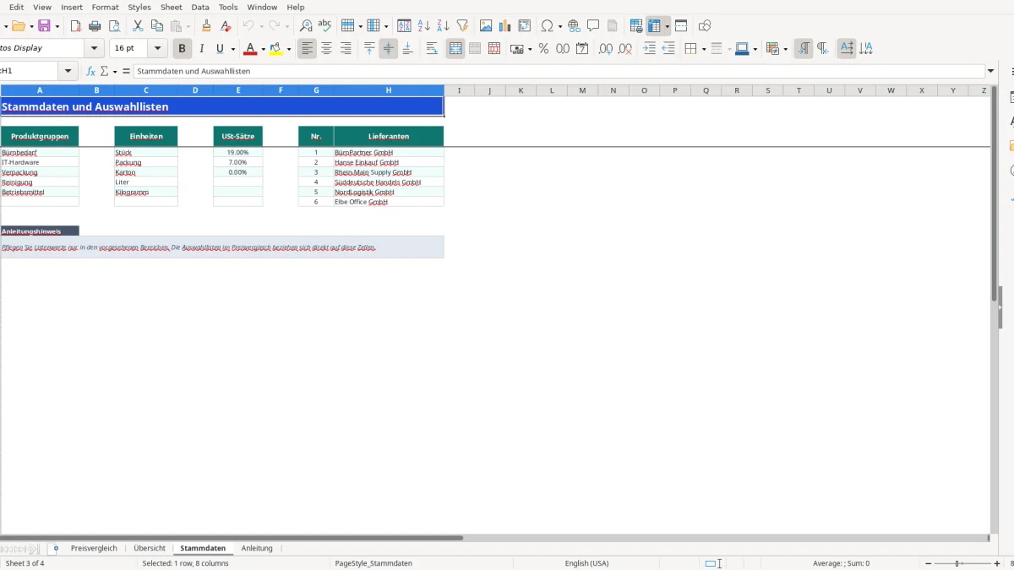Switch to the Anleitung sheet tab
The width and height of the screenshot is (1014, 570).
(x=257, y=548)
